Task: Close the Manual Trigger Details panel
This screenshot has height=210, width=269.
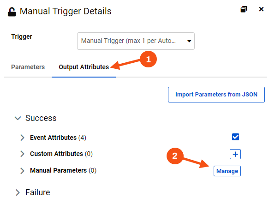Action: tap(261, 9)
